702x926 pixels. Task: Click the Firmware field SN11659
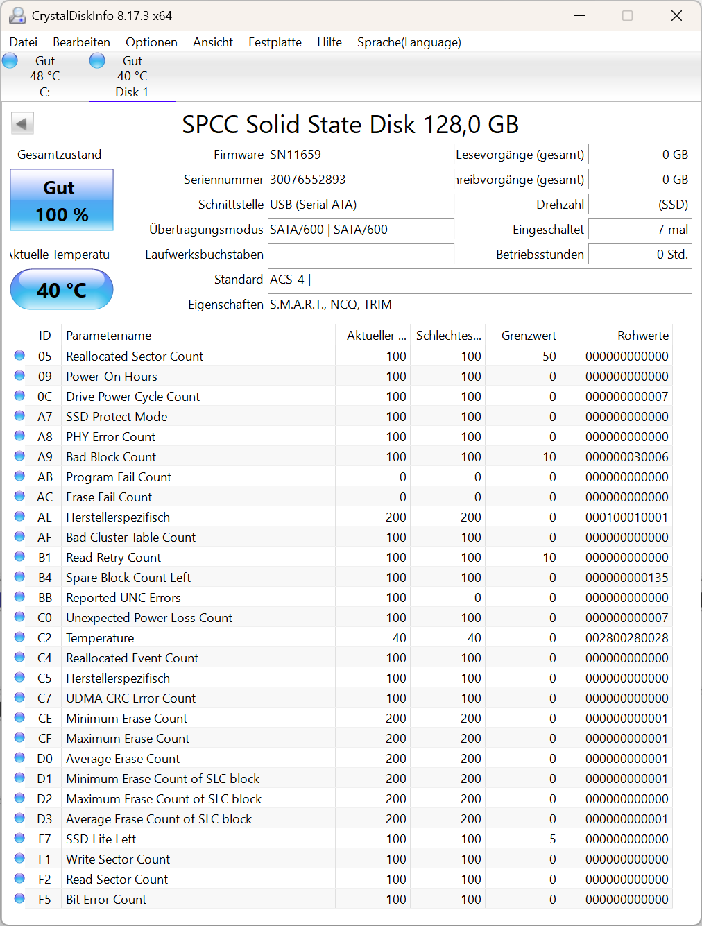(x=361, y=155)
